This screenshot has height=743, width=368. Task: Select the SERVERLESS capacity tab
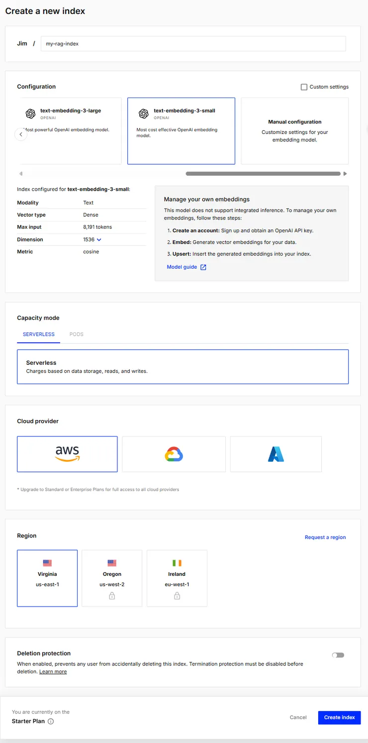click(39, 334)
